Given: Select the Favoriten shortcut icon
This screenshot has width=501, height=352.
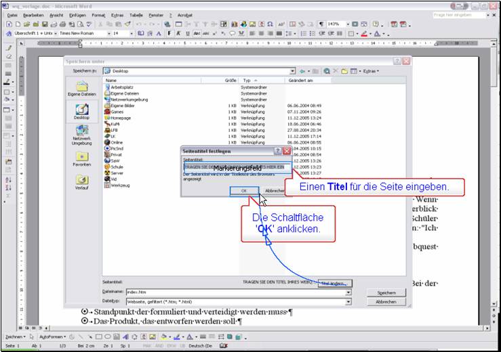Looking at the screenshot, I should point(82,158).
